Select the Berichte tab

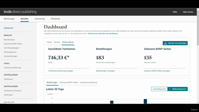tap(25, 19)
